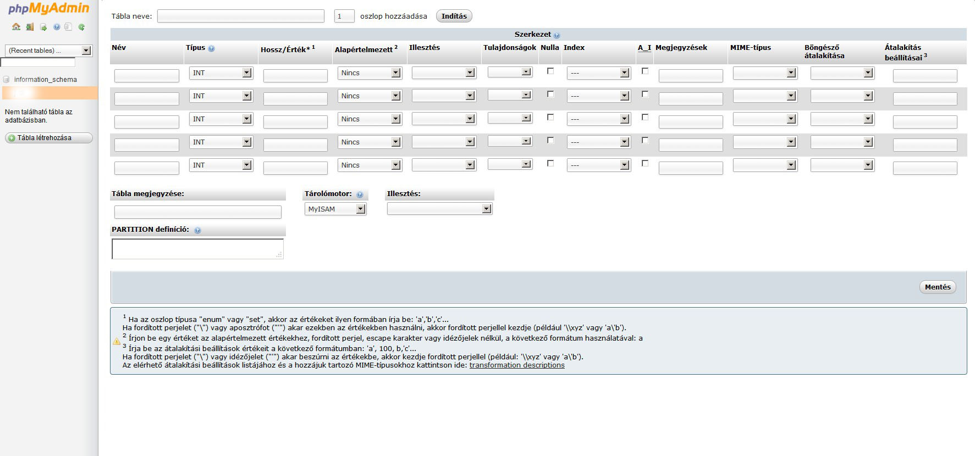Click Név field in first column row
Viewport: 975px width, 456px height.
(x=147, y=75)
